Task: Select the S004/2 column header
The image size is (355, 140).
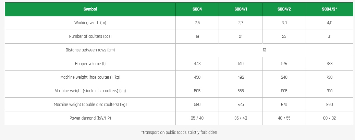Action: click(x=284, y=9)
